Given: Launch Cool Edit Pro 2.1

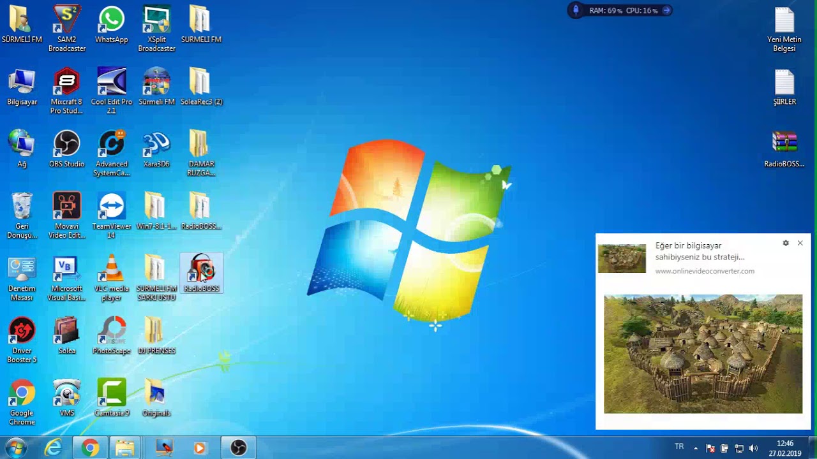Looking at the screenshot, I should (112, 91).
